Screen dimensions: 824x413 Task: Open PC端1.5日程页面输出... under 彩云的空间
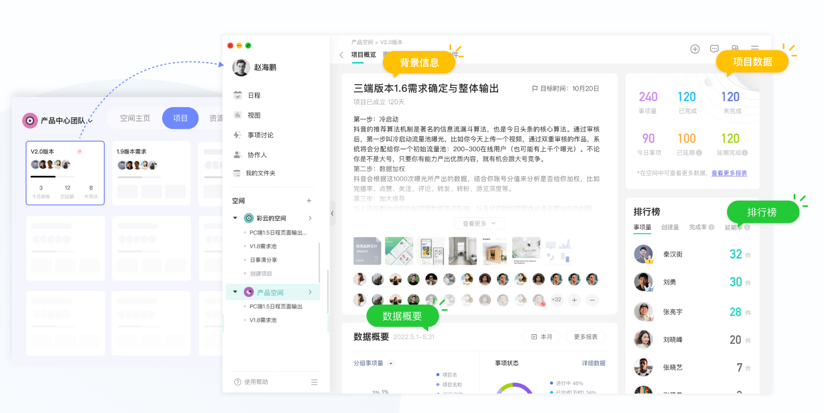(278, 233)
